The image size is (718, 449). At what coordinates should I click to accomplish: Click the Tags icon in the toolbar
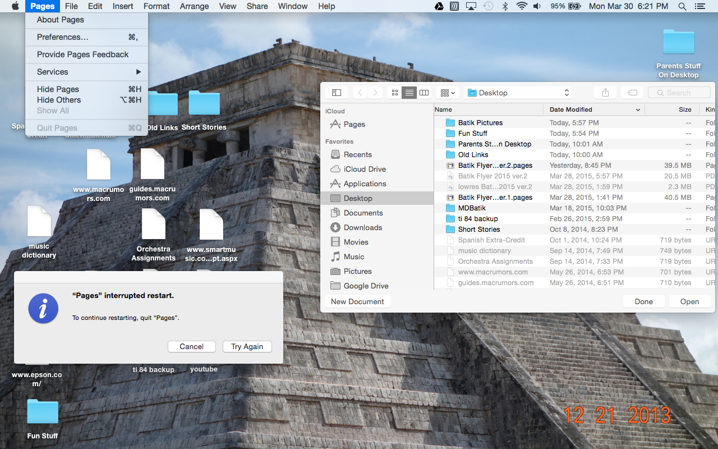coord(631,92)
